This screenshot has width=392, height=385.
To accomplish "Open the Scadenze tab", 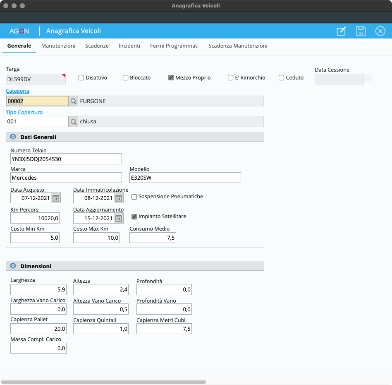I will tap(97, 46).
